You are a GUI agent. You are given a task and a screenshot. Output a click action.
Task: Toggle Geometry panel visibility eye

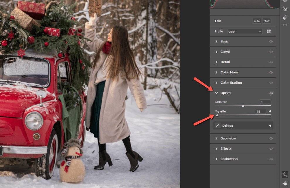point(271,139)
